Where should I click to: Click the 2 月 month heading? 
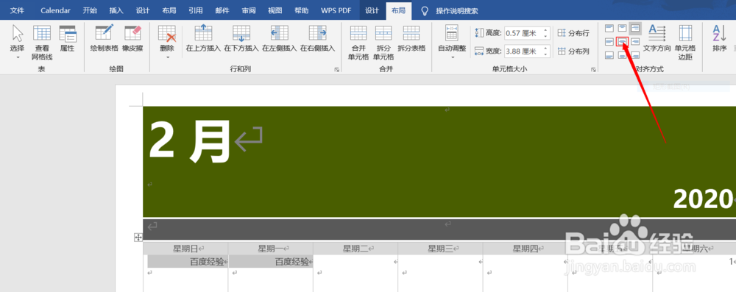pos(190,141)
